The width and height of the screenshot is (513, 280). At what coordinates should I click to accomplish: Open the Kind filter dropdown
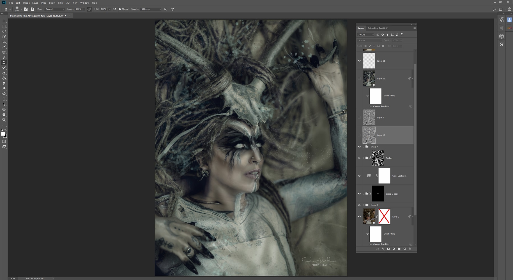(x=366, y=35)
